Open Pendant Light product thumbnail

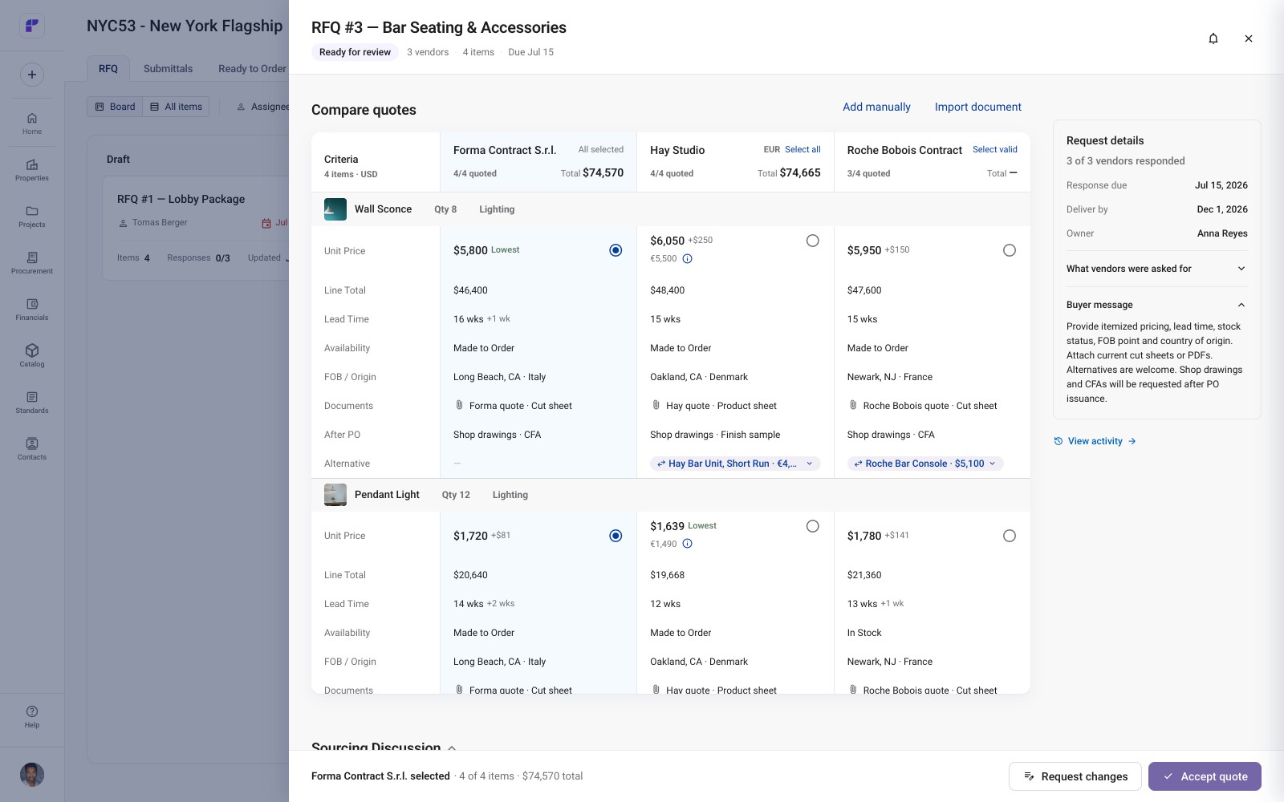click(x=335, y=495)
